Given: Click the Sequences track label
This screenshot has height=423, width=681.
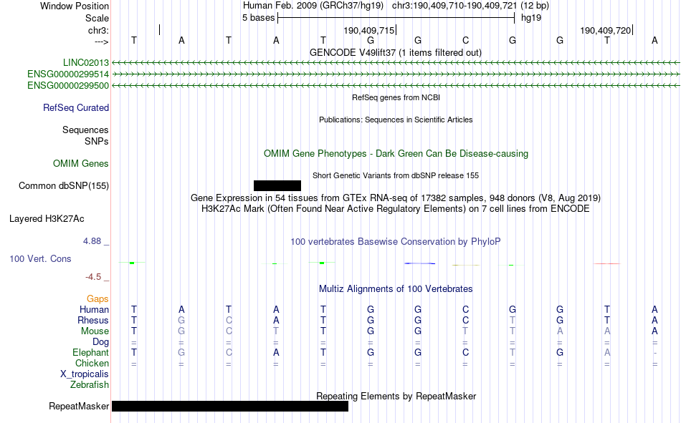Looking at the screenshot, I should (x=85, y=130).
